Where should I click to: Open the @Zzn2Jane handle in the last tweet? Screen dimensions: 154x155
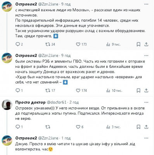(x=48, y=138)
